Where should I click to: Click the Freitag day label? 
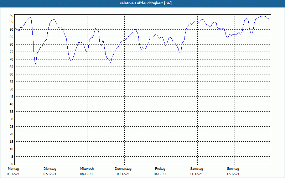pyautogui.click(x=160, y=169)
